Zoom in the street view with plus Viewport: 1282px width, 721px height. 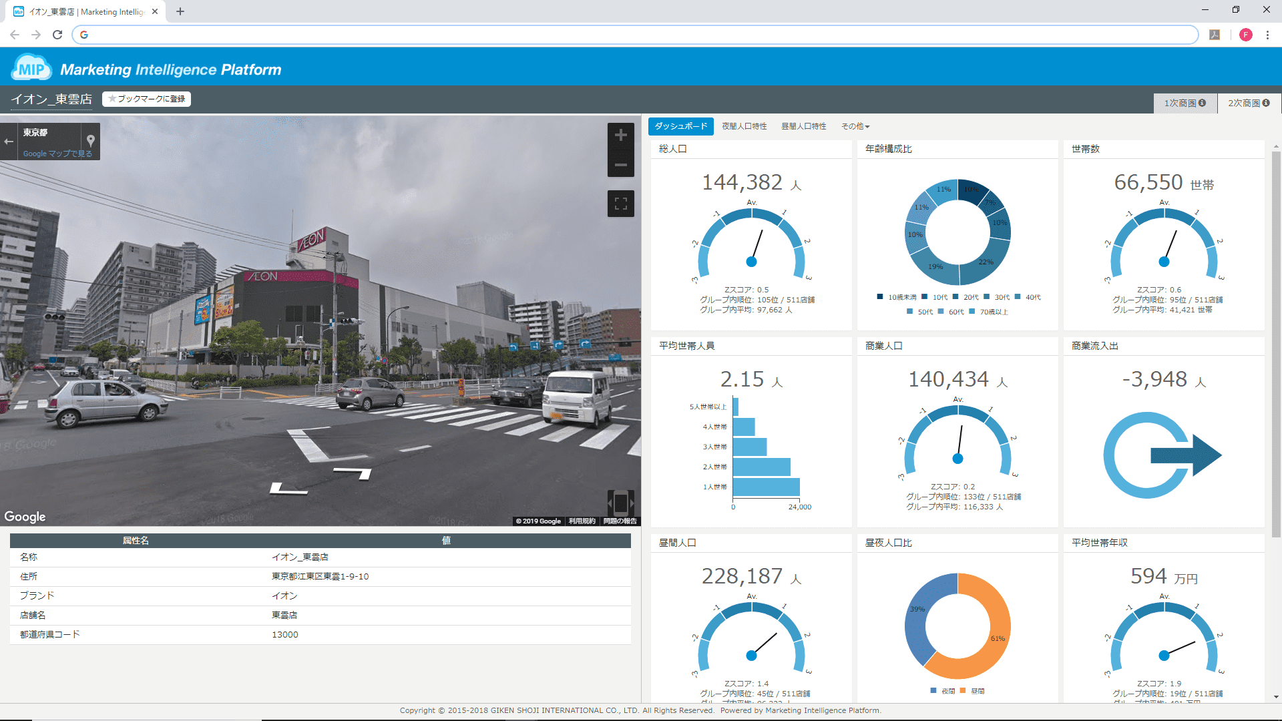click(620, 136)
